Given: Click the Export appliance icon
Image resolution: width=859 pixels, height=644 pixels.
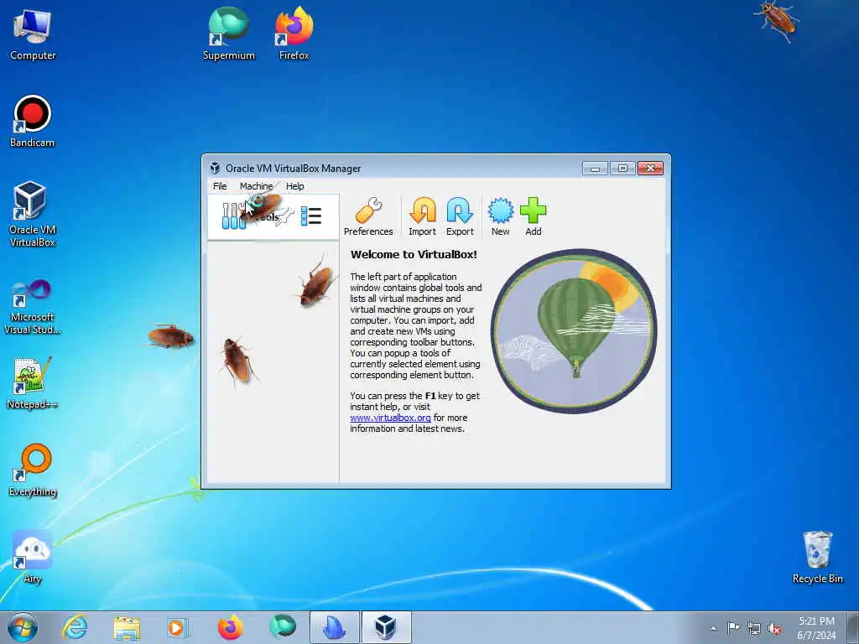Looking at the screenshot, I should (460, 217).
